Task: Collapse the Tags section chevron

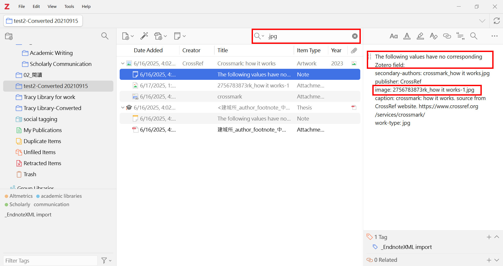Action: 496,237
